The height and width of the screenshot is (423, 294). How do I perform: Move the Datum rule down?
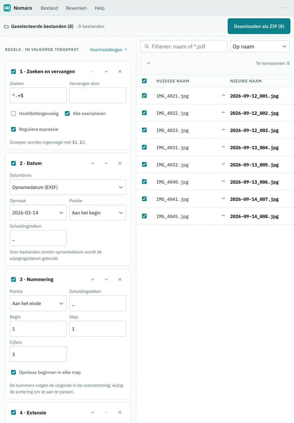pos(106,163)
